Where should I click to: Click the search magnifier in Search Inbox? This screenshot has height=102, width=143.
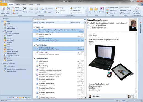[x=85, y=19]
